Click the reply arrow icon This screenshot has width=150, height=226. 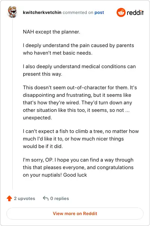point(46,199)
